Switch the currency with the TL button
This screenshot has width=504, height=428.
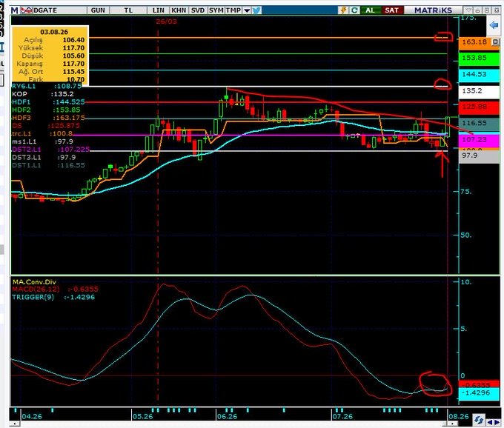(128, 10)
